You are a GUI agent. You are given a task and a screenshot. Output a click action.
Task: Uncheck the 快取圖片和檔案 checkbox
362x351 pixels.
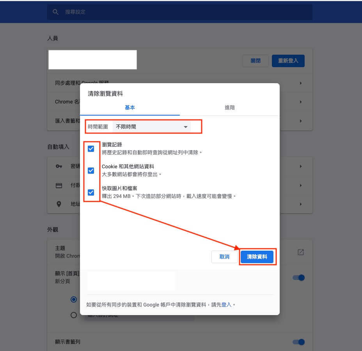(x=91, y=192)
